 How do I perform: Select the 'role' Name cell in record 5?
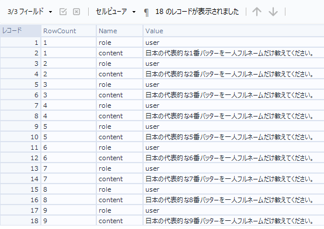pyautogui.click(x=120, y=84)
